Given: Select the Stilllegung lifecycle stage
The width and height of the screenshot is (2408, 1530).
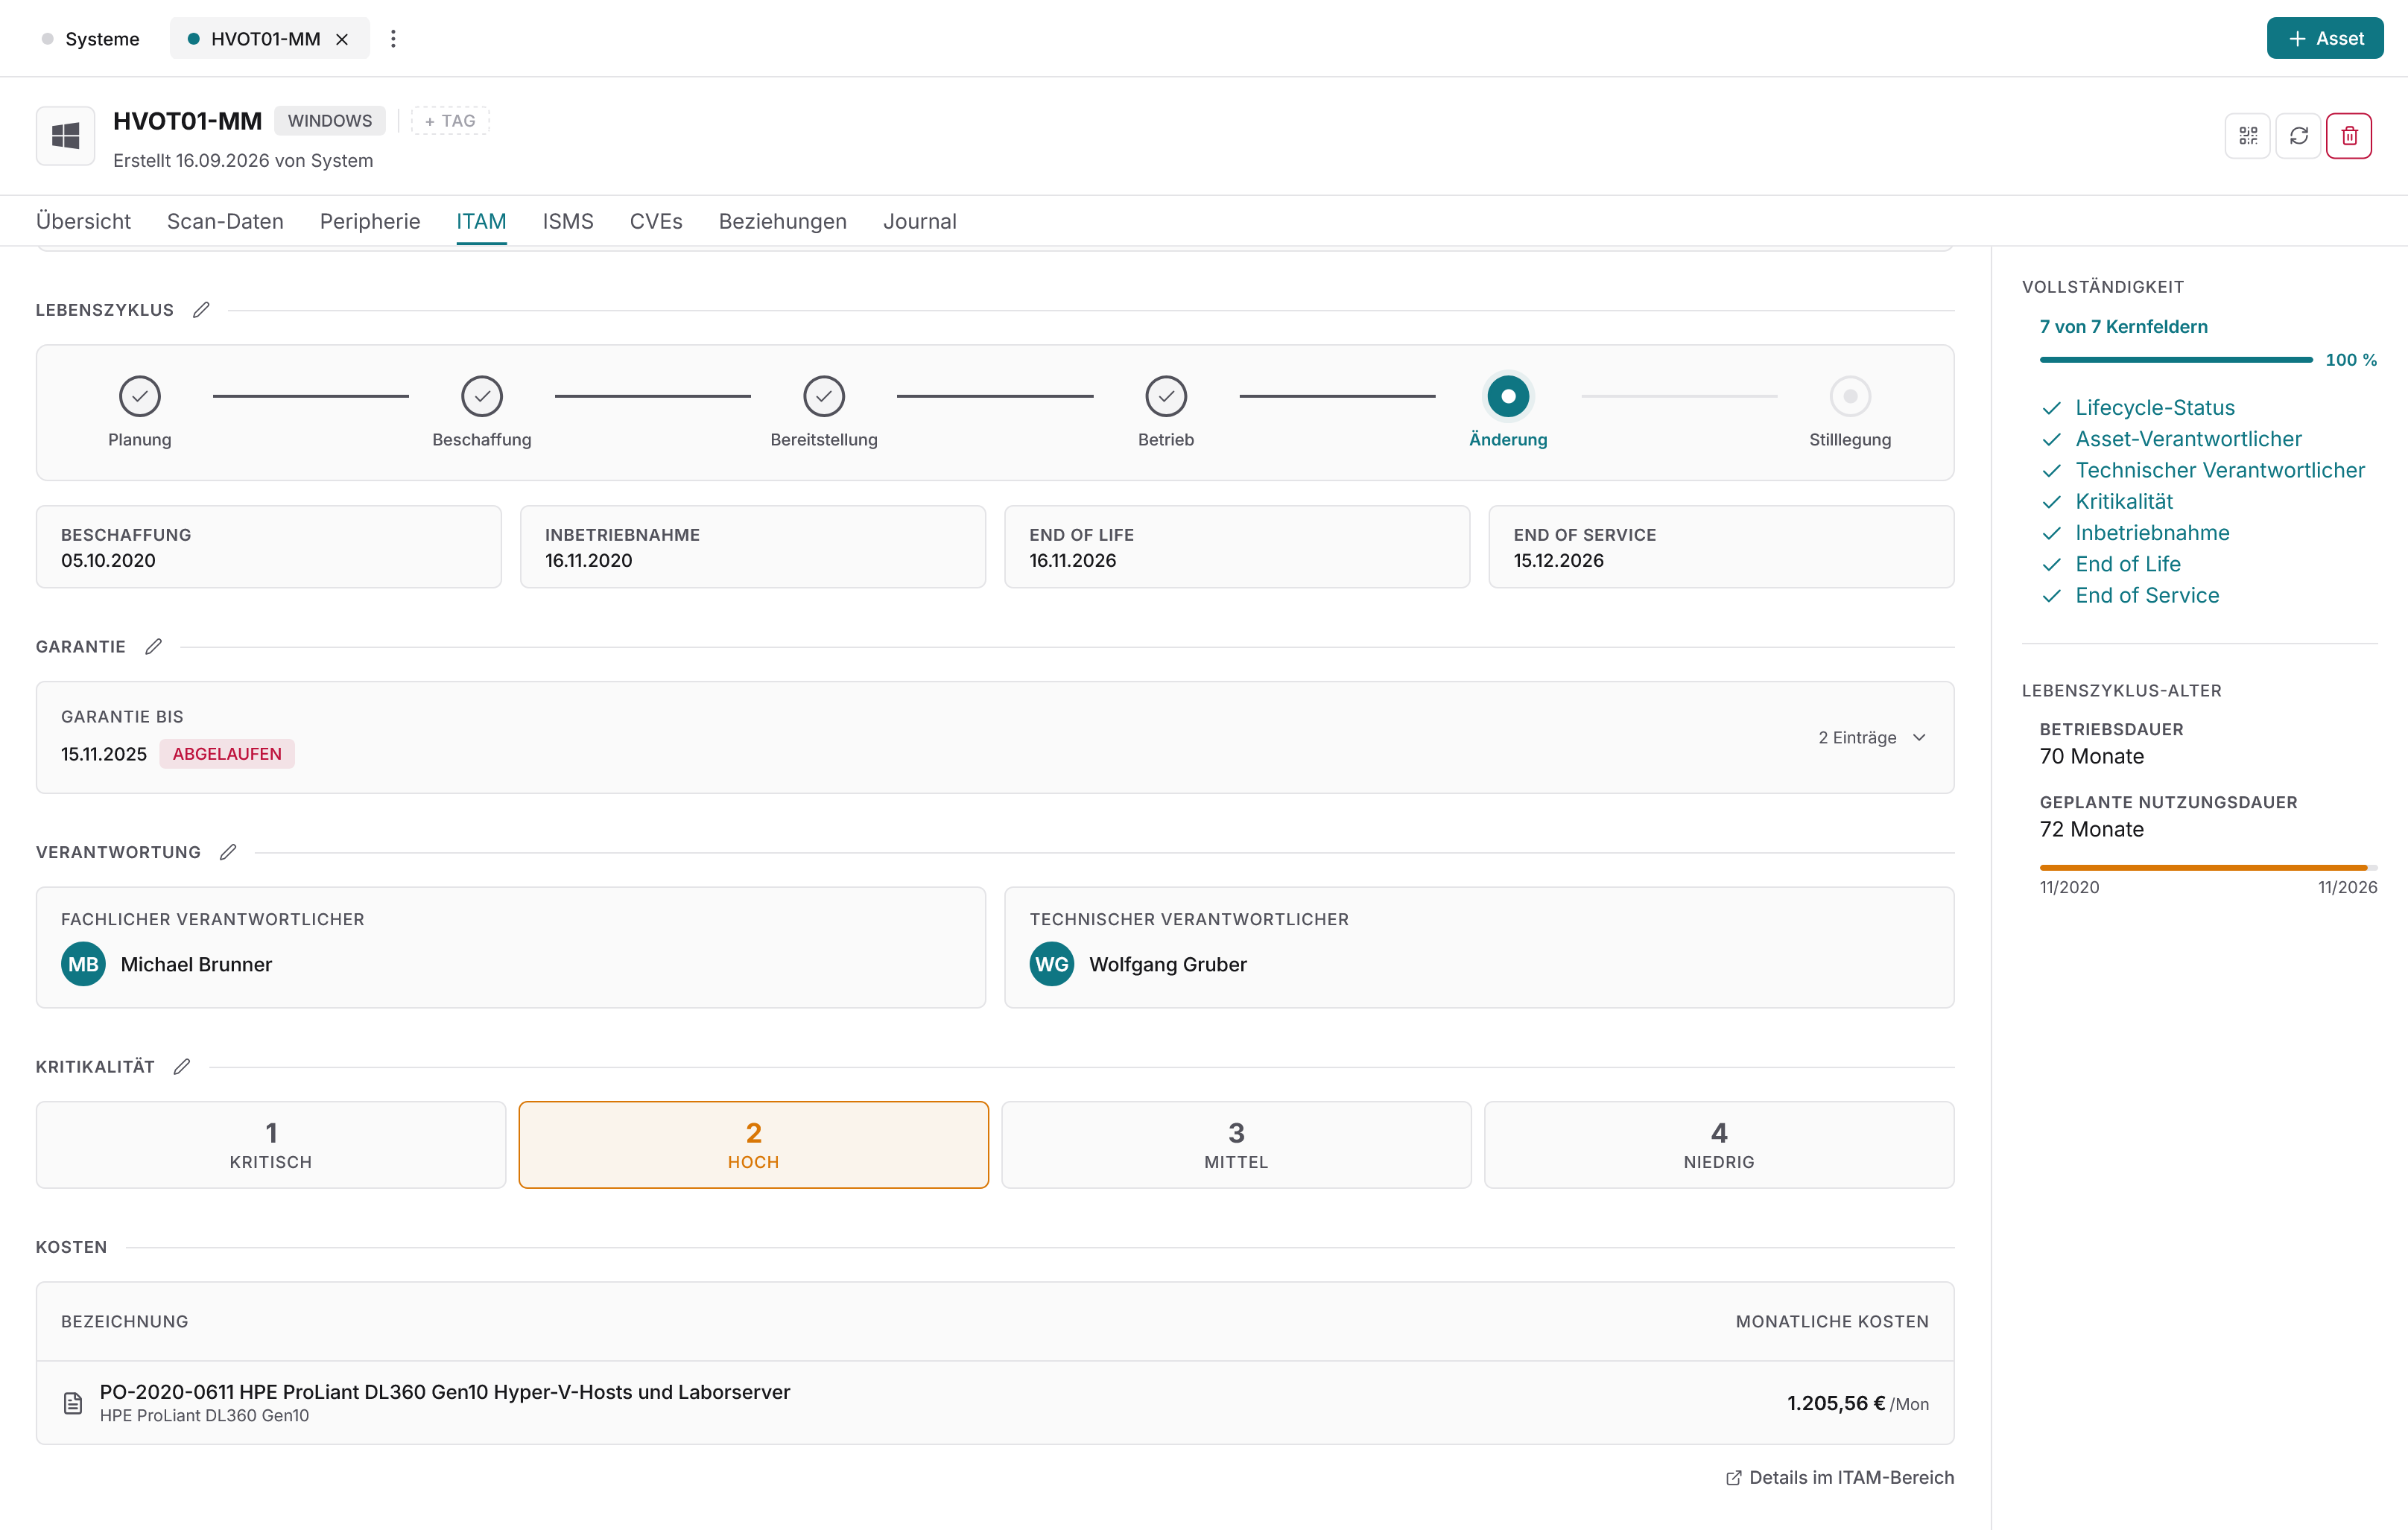Looking at the screenshot, I should pyautogui.click(x=1850, y=411).
